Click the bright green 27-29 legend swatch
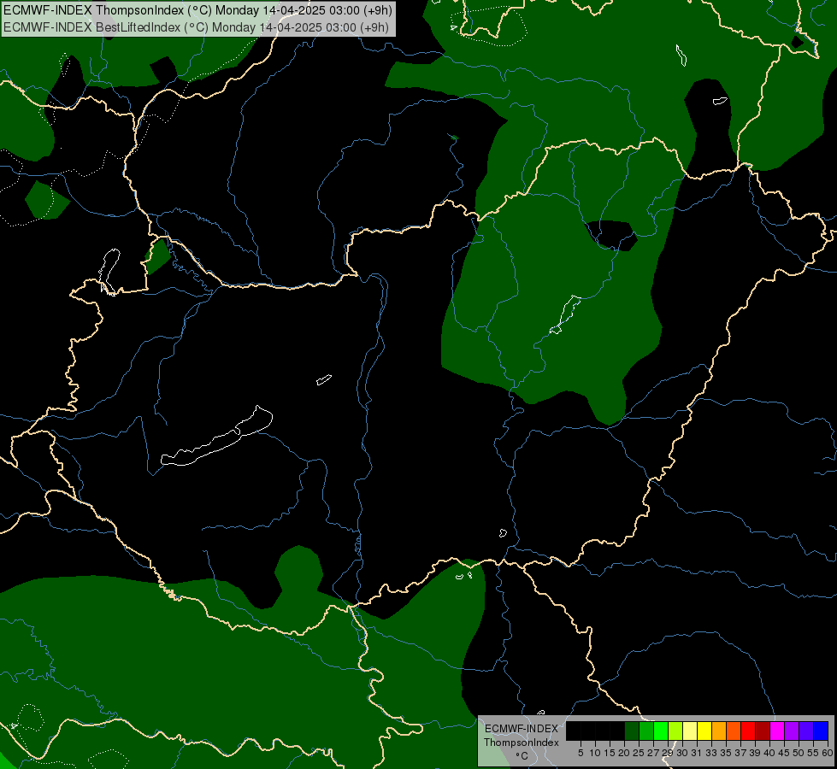 pyautogui.click(x=661, y=731)
